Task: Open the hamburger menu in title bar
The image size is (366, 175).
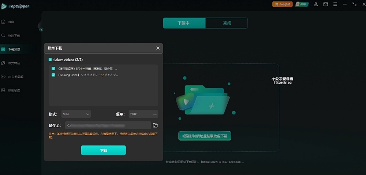Action: coord(335,4)
